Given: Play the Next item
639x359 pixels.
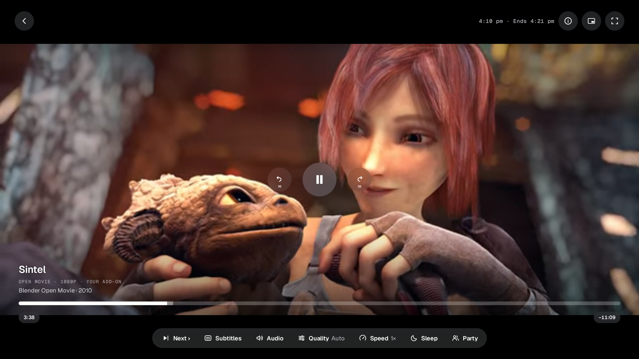Looking at the screenshot, I should tap(177, 338).
